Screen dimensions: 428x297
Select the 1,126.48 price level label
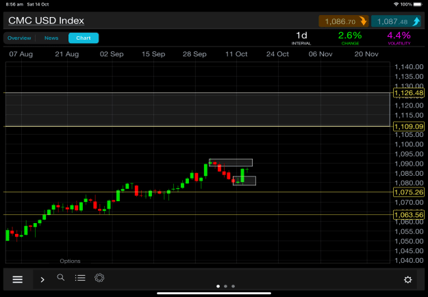[409, 93]
